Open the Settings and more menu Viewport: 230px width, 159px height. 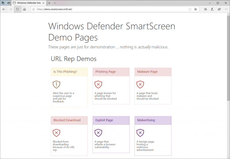click(x=226, y=9)
